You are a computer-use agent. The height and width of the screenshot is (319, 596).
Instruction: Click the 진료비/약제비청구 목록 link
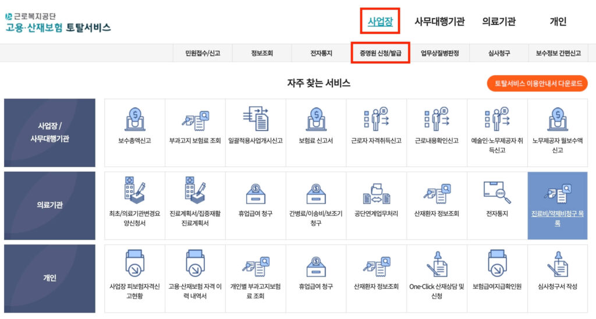[557, 218]
